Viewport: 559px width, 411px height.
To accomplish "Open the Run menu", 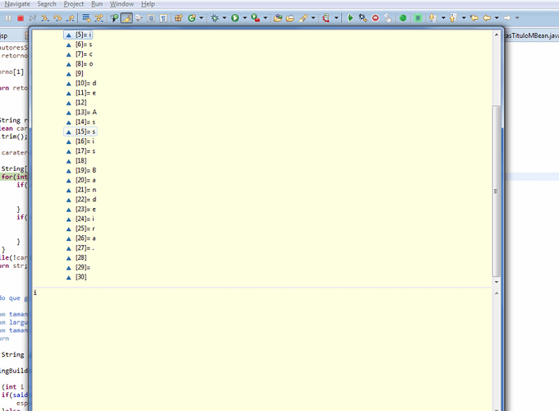I will 97,4.
